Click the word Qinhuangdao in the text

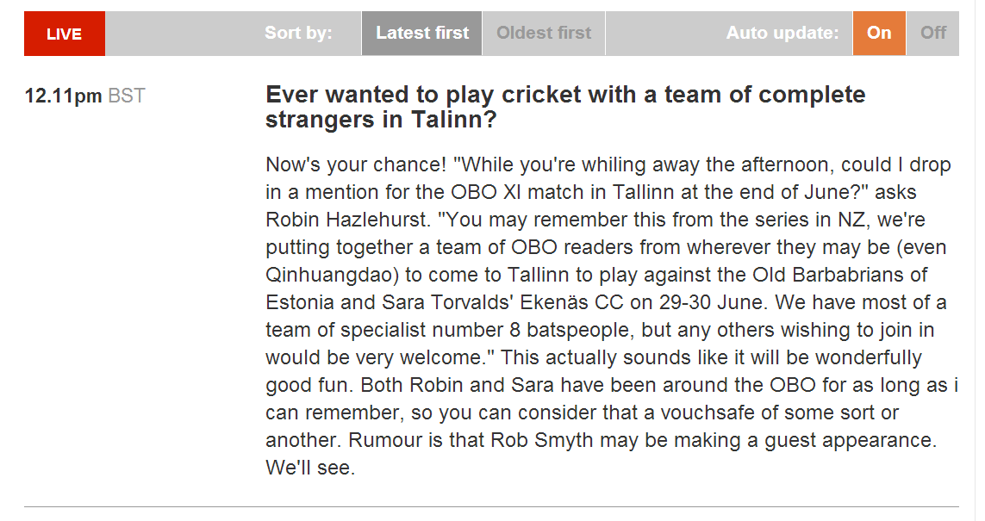332,275
